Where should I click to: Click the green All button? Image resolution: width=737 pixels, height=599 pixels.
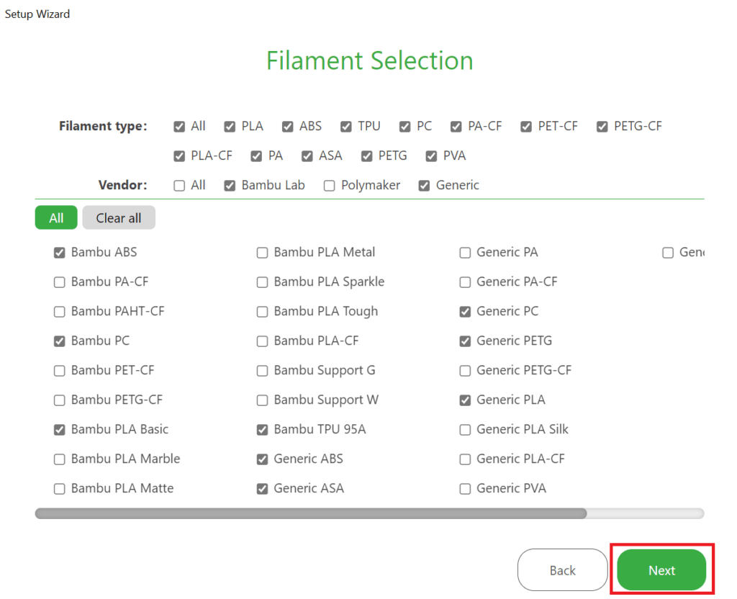(x=56, y=217)
